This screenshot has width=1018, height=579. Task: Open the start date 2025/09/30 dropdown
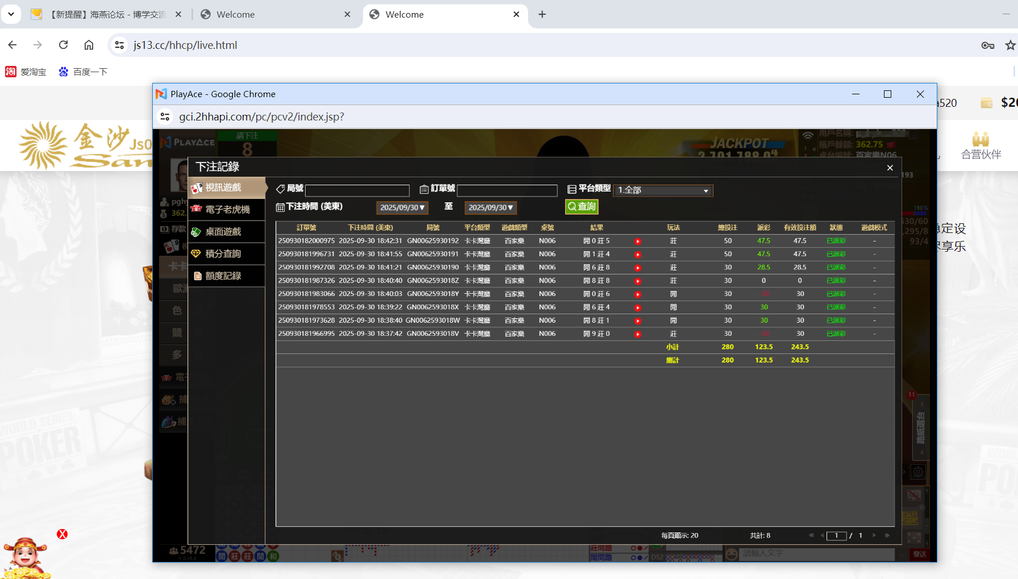(402, 207)
